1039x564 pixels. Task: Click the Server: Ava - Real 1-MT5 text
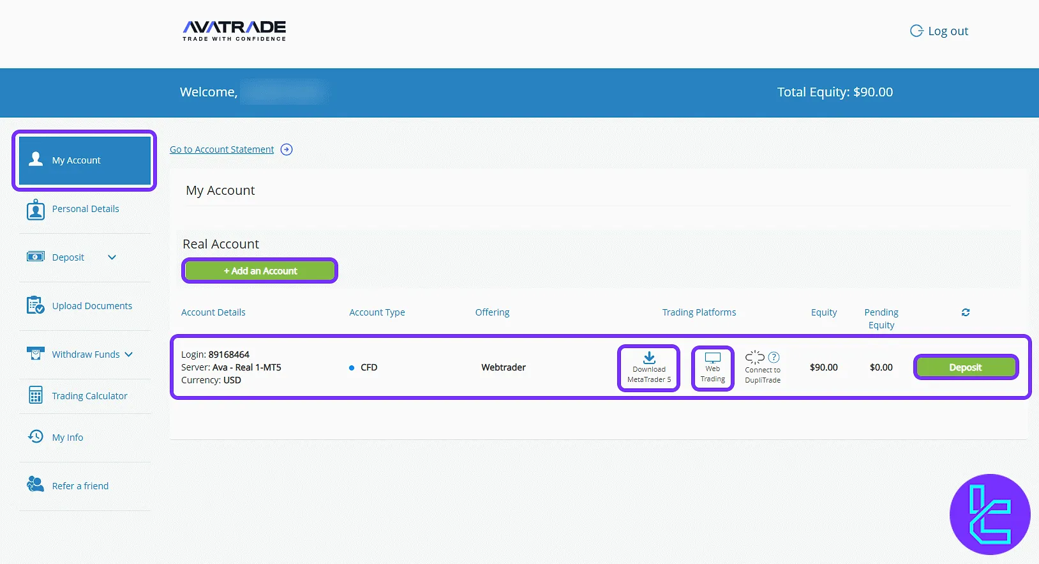231,367
